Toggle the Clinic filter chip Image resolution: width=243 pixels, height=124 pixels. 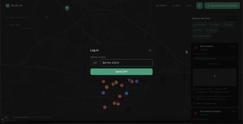pos(215,24)
